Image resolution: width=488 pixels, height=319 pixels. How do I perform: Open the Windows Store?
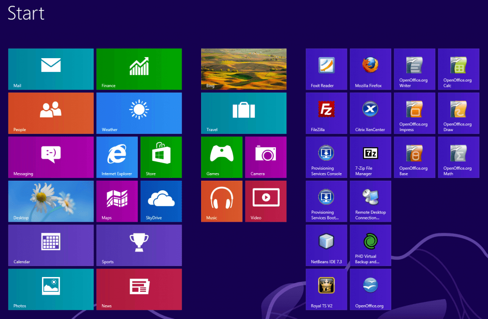click(x=161, y=157)
